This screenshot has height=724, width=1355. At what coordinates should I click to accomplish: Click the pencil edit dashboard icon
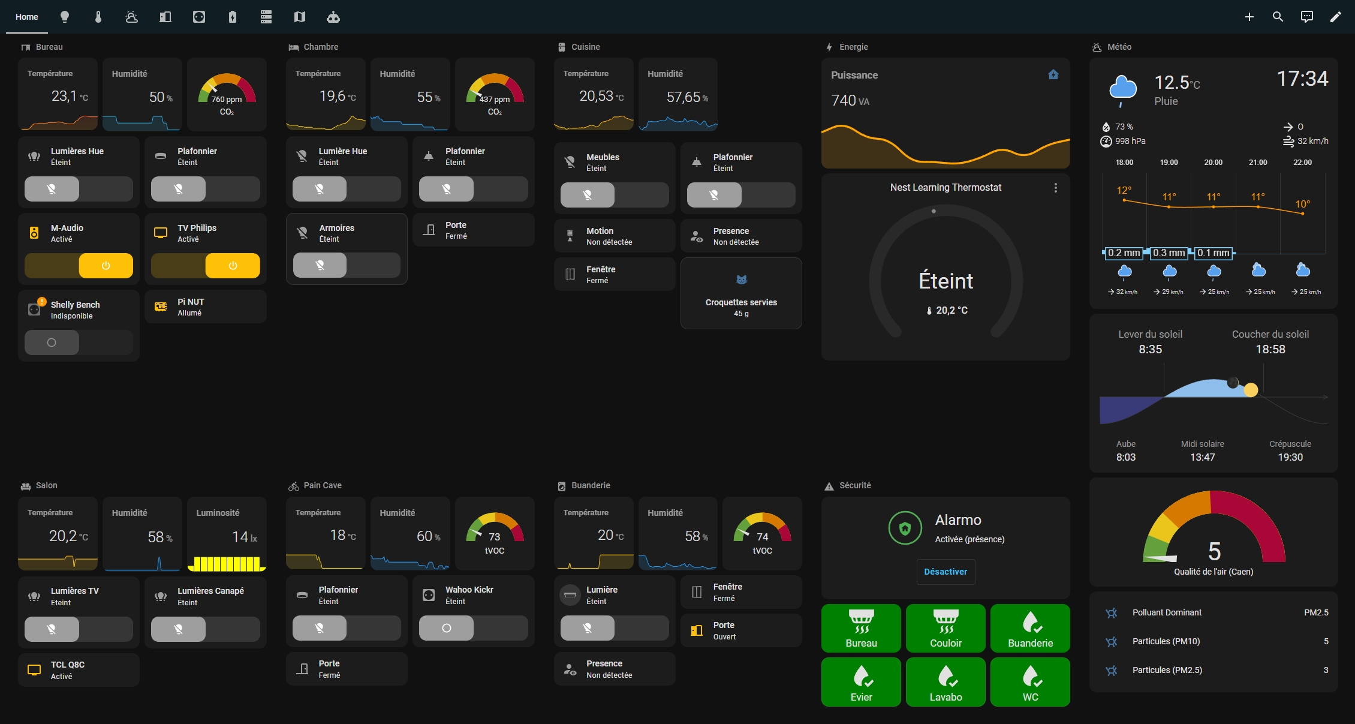point(1335,17)
